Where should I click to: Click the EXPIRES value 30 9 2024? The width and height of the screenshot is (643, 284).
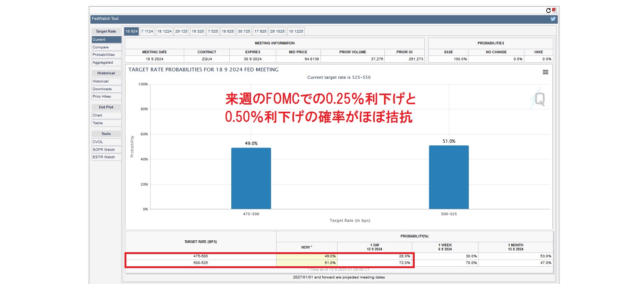pyautogui.click(x=253, y=59)
